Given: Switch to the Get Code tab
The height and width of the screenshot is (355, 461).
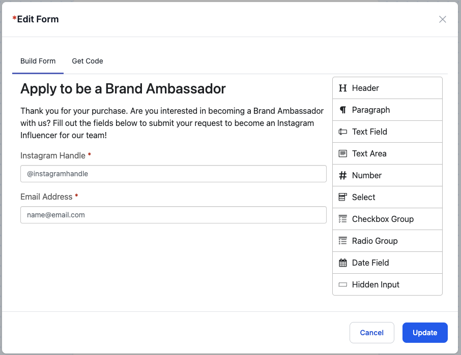Looking at the screenshot, I should tap(88, 61).
